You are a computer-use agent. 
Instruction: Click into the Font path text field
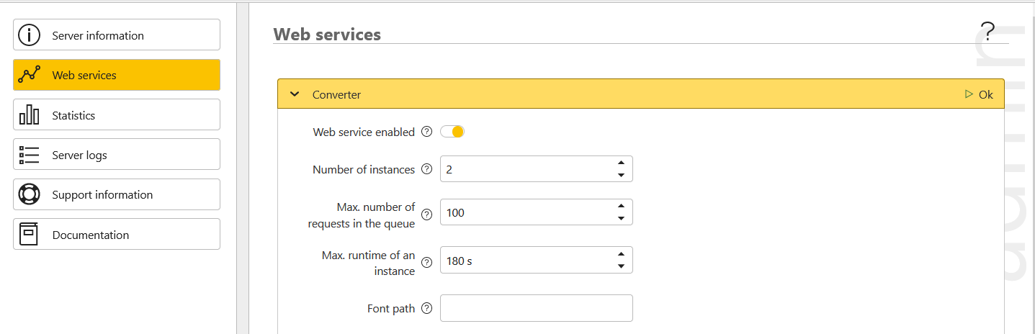tap(536, 308)
